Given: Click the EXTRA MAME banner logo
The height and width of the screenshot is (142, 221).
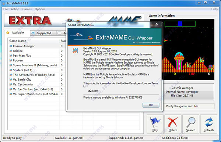Looking at the screenshot, I should tap(74, 20).
